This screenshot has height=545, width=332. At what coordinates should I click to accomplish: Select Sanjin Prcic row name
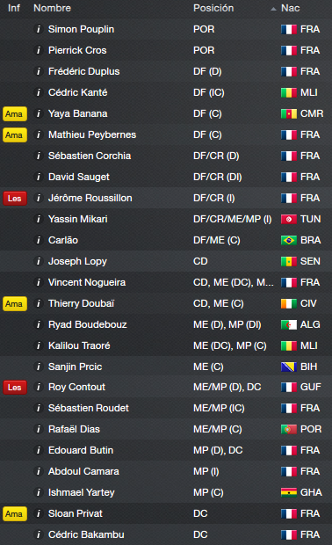pos(75,367)
